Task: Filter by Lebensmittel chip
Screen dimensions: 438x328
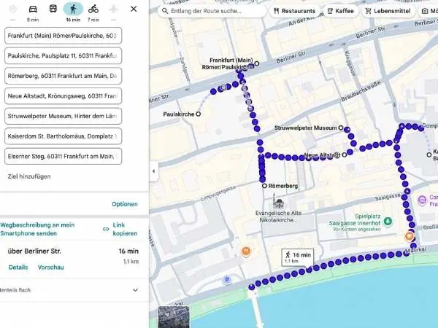Action: [388, 11]
